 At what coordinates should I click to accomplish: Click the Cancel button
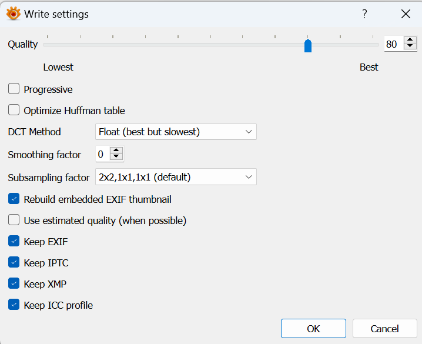pyautogui.click(x=385, y=329)
